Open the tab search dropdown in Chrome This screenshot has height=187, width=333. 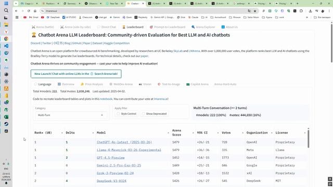tap(16, 4)
